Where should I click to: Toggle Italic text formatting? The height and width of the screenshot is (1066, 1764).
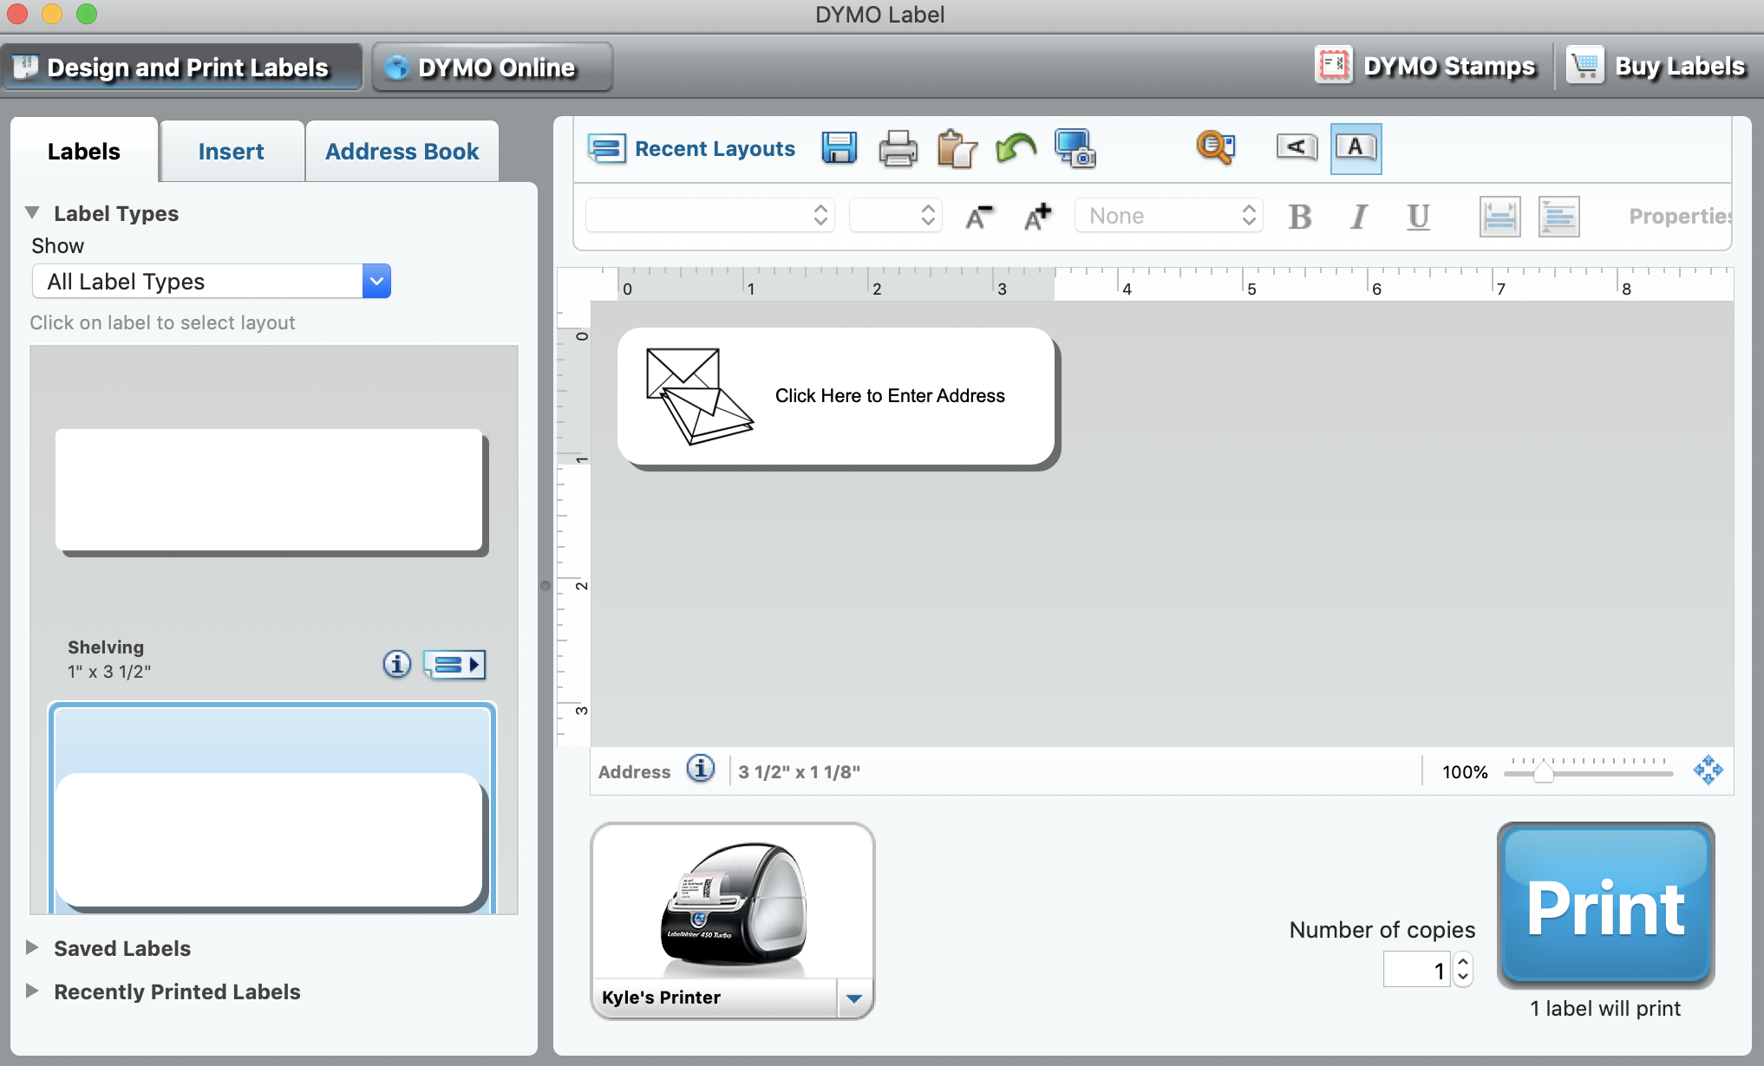1358,216
